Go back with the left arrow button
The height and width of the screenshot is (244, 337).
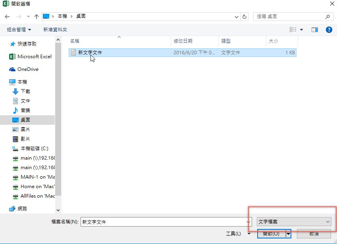(x=7, y=17)
